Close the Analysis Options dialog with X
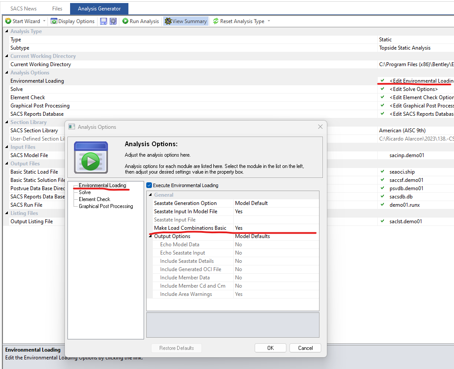 320,127
